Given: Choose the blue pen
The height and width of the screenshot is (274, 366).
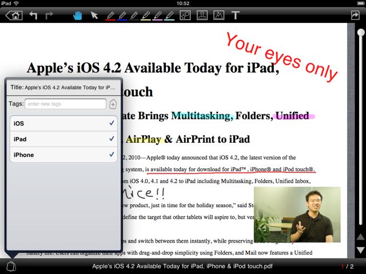Looking at the screenshot, I should tap(122, 16).
